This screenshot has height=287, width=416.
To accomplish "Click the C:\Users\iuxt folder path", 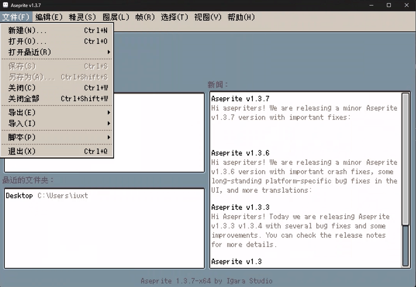I will point(62,196).
